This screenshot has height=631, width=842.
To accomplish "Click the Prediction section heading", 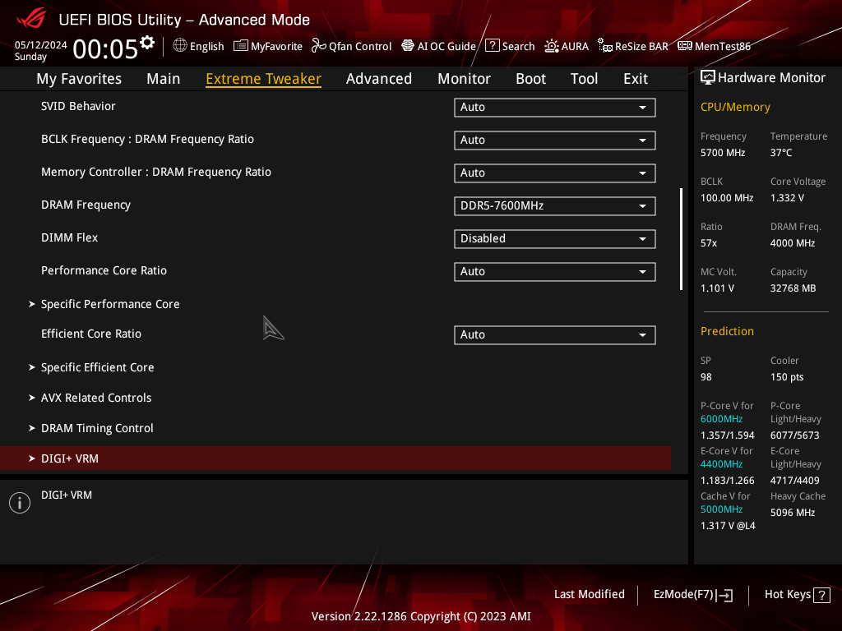I will 727,332.
